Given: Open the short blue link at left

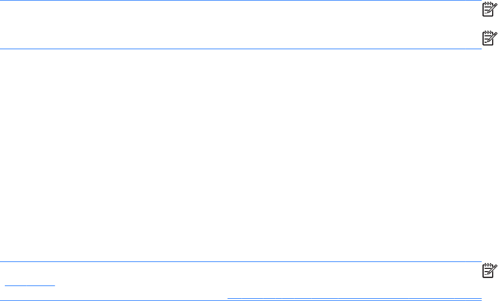Looking at the screenshot, I should click(30, 284).
